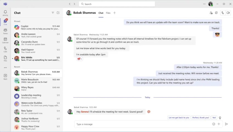Open Andre Lawson chat
Image resolution: width=233 pixels, height=132 pixels.
(x=37, y=35)
